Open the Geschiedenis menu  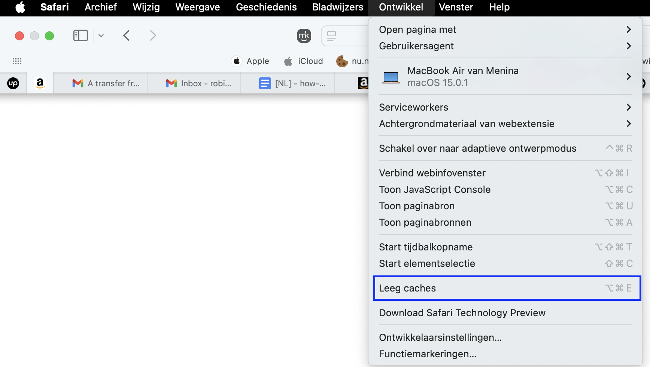click(x=265, y=7)
